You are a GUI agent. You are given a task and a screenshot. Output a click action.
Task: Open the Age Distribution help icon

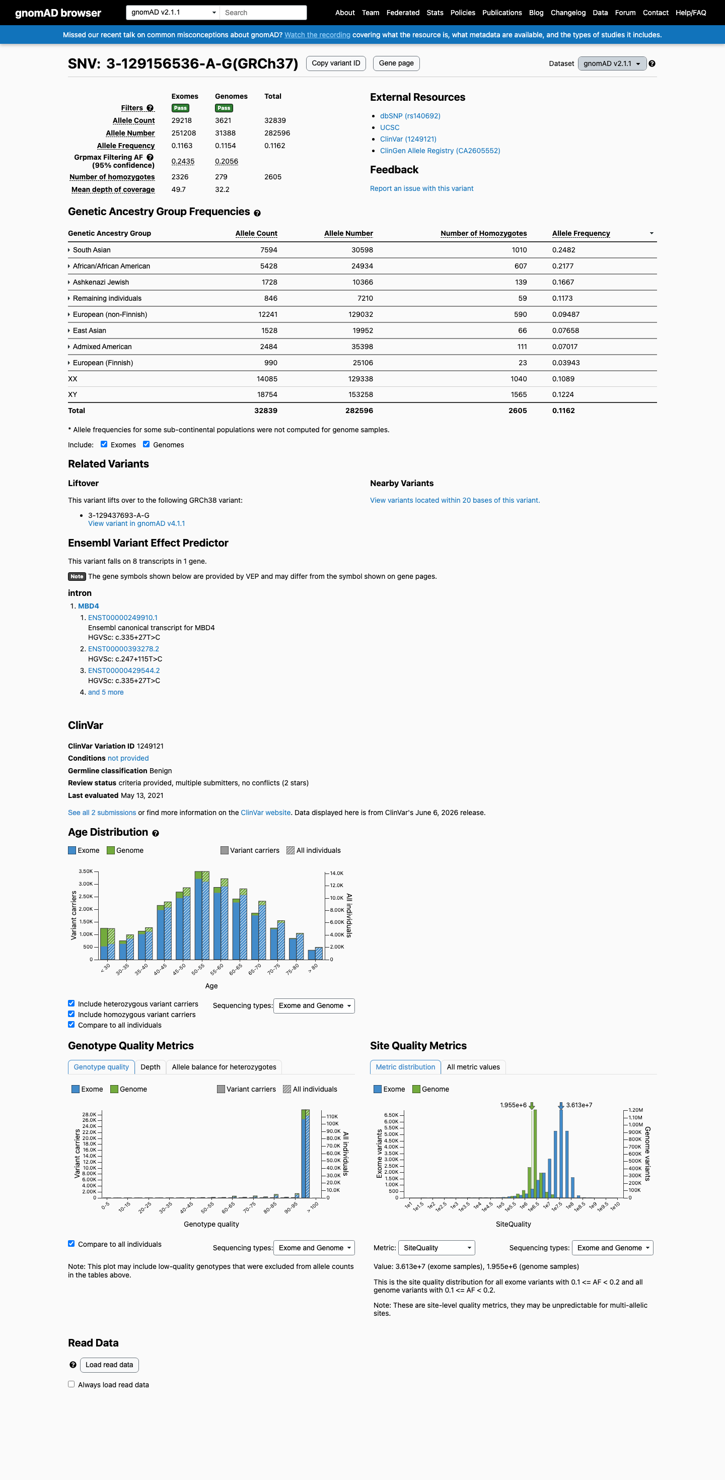pos(156,833)
